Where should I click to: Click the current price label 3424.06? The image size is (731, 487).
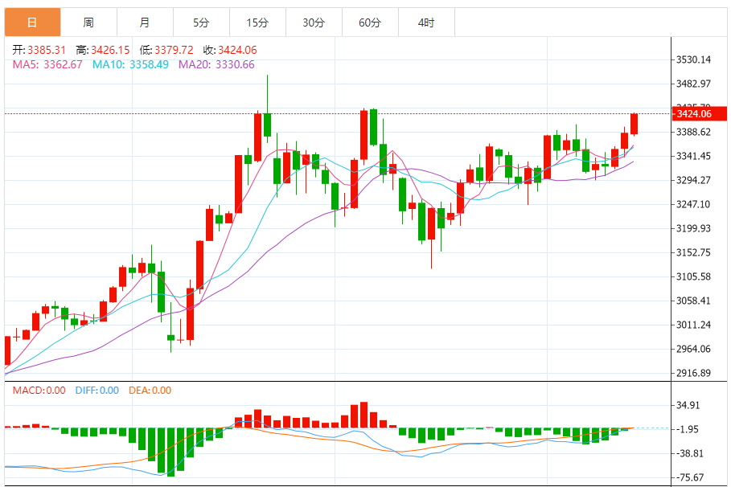click(700, 113)
